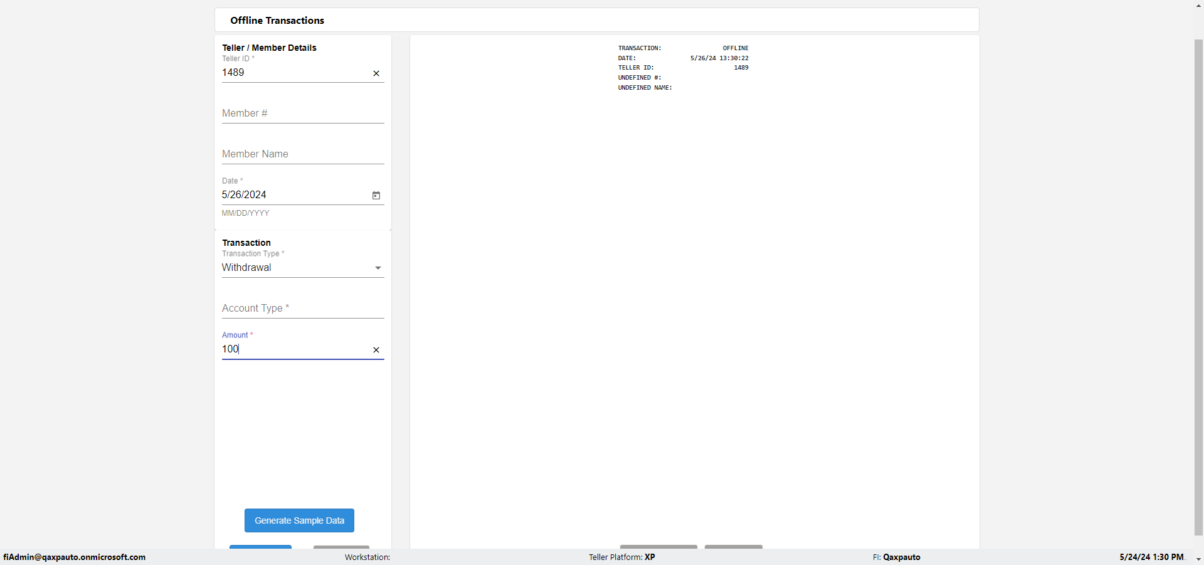Image resolution: width=1204 pixels, height=565 pixels.
Task: Click the receipt UNDEFINED #: line
Action: [640, 78]
